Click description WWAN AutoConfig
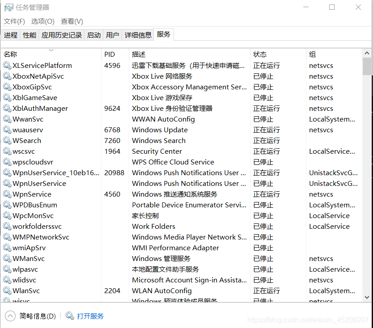This screenshot has width=373, height=328. pos(163,119)
